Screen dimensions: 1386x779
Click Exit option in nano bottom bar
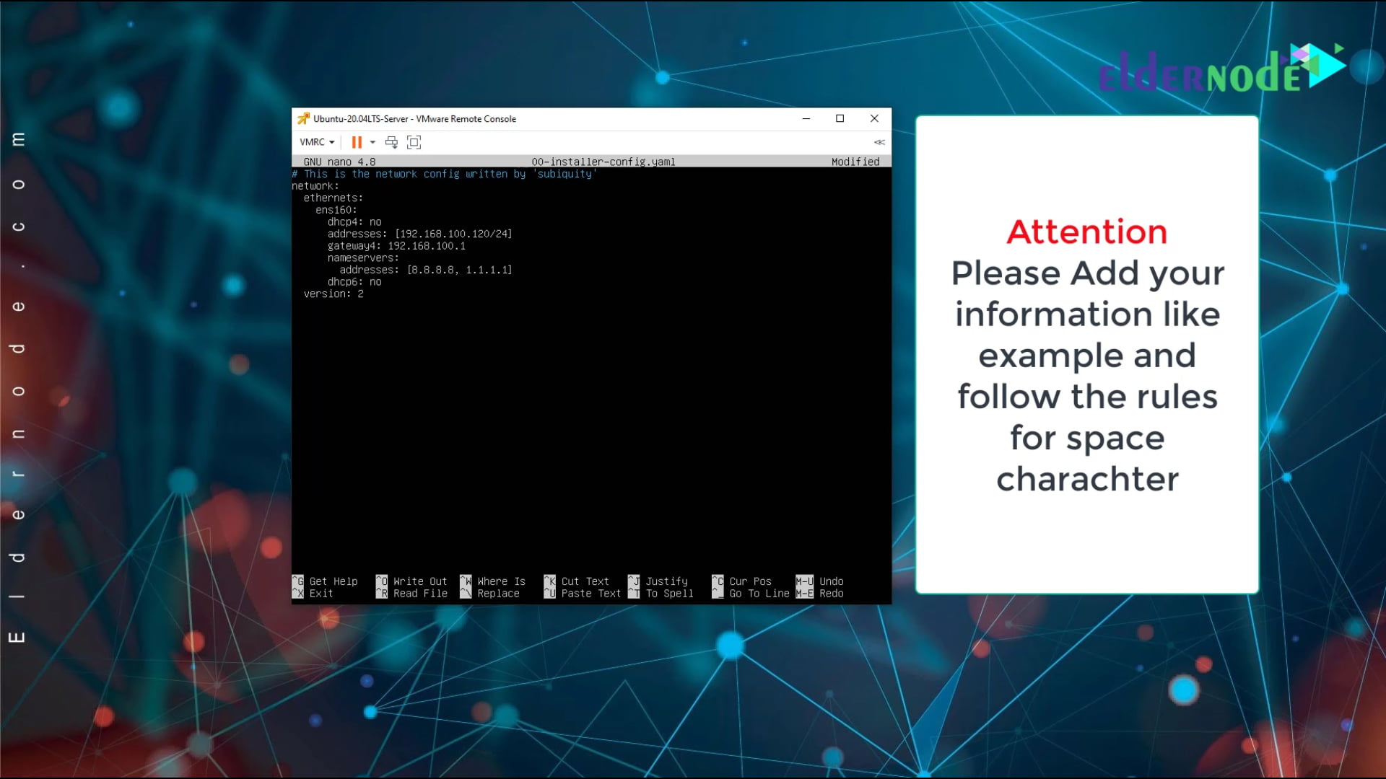[x=322, y=594]
